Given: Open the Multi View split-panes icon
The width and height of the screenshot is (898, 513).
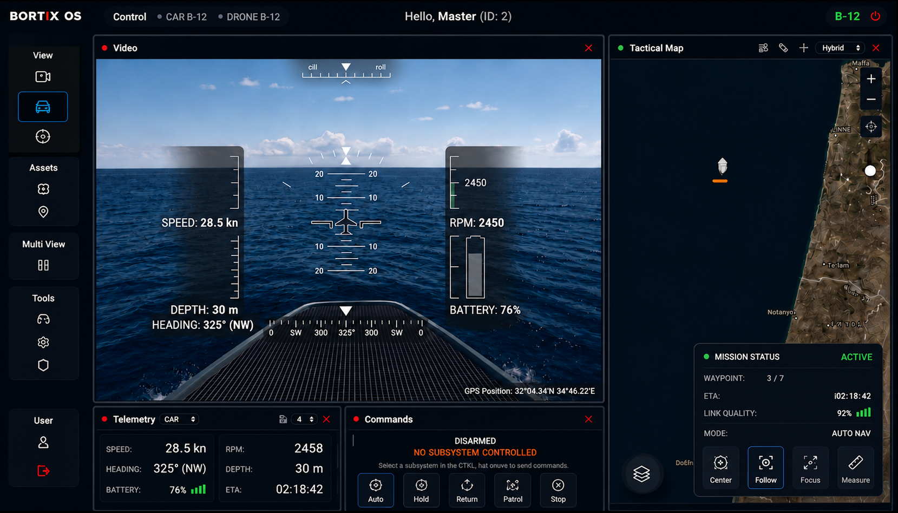Looking at the screenshot, I should [43, 265].
